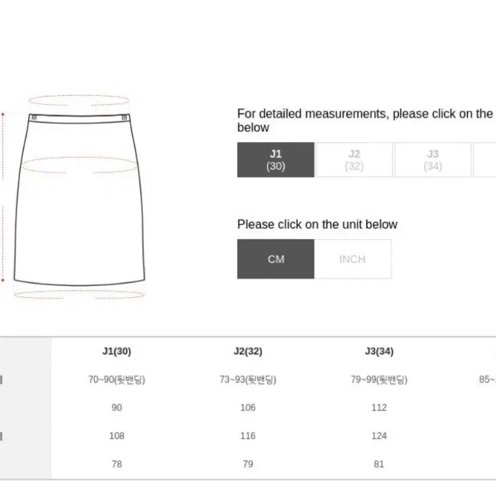Click the J3(34) table column header

(x=379, y=351)
